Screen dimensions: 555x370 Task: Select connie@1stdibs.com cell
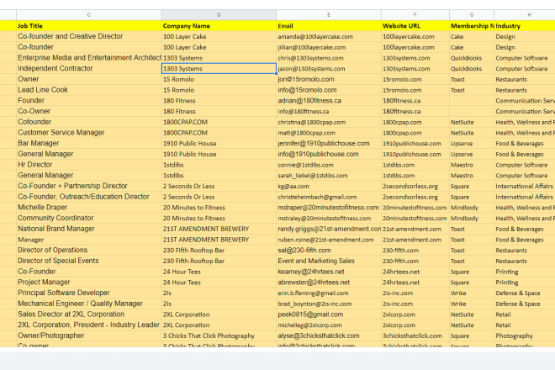329,165
